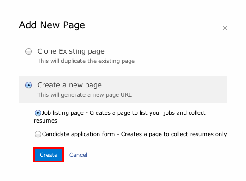This screenshot has width=246, height=181.
Task: Choose the Create a new page radio button
Action: click(x=29, y=85)
